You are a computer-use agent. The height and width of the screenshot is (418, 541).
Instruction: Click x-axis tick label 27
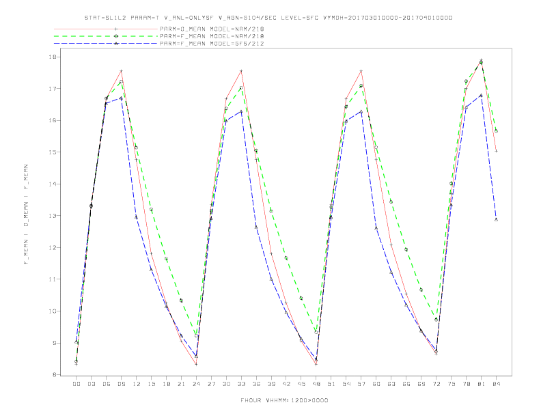click(x=211, y=384)
